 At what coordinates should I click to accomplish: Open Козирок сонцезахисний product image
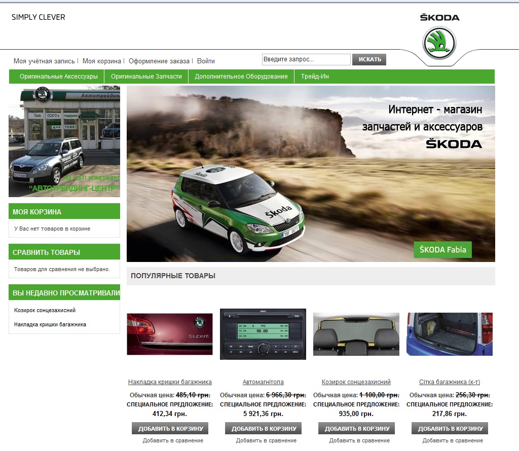point(356,334)
